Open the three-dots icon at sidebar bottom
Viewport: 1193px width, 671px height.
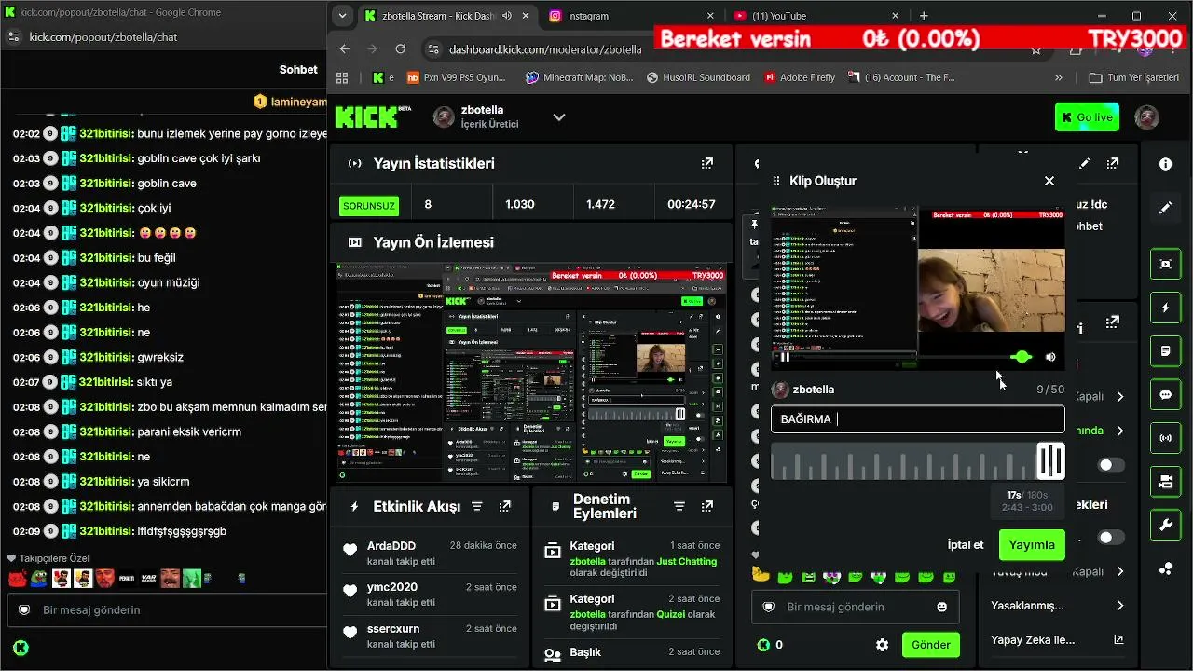pyautogui.click(x=1166, y=568)
